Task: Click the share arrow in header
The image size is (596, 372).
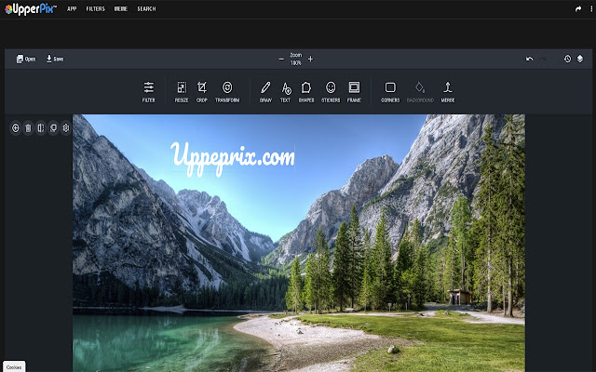Action: click(x=578, y=8)
